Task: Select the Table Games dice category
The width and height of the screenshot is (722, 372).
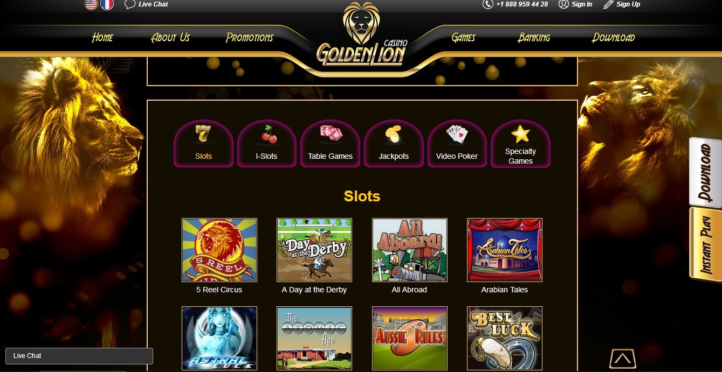Action: 330,143
